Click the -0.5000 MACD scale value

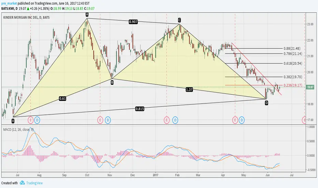(310, 170)
